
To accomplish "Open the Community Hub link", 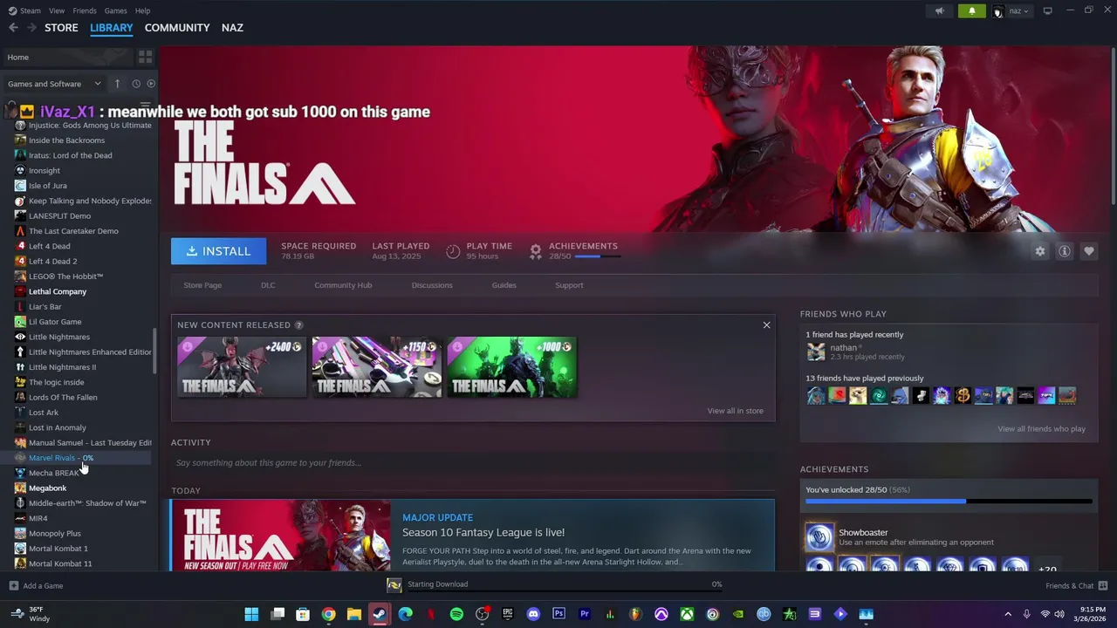I will (x=343, y=285).
